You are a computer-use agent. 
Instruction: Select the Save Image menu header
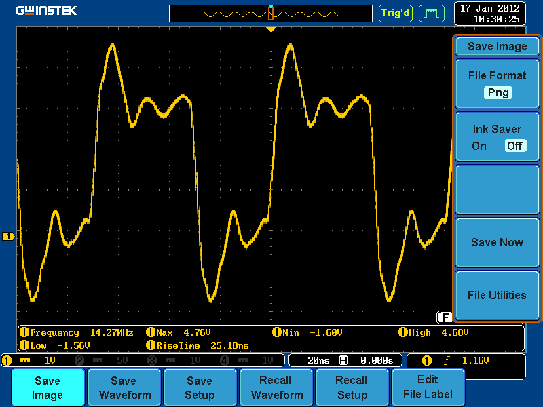click(497, 46)
